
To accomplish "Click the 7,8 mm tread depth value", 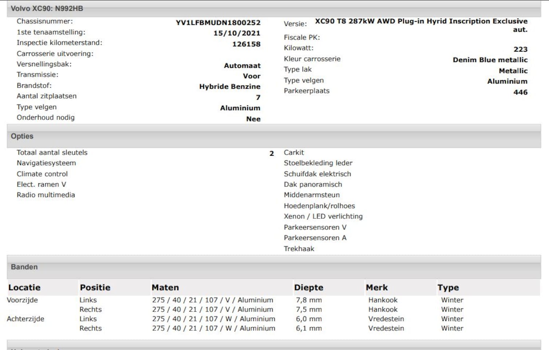I will (309, 300).
